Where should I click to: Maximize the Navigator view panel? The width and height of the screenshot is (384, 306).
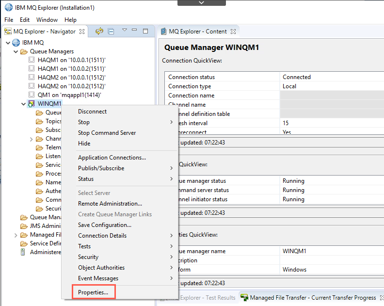145,31
